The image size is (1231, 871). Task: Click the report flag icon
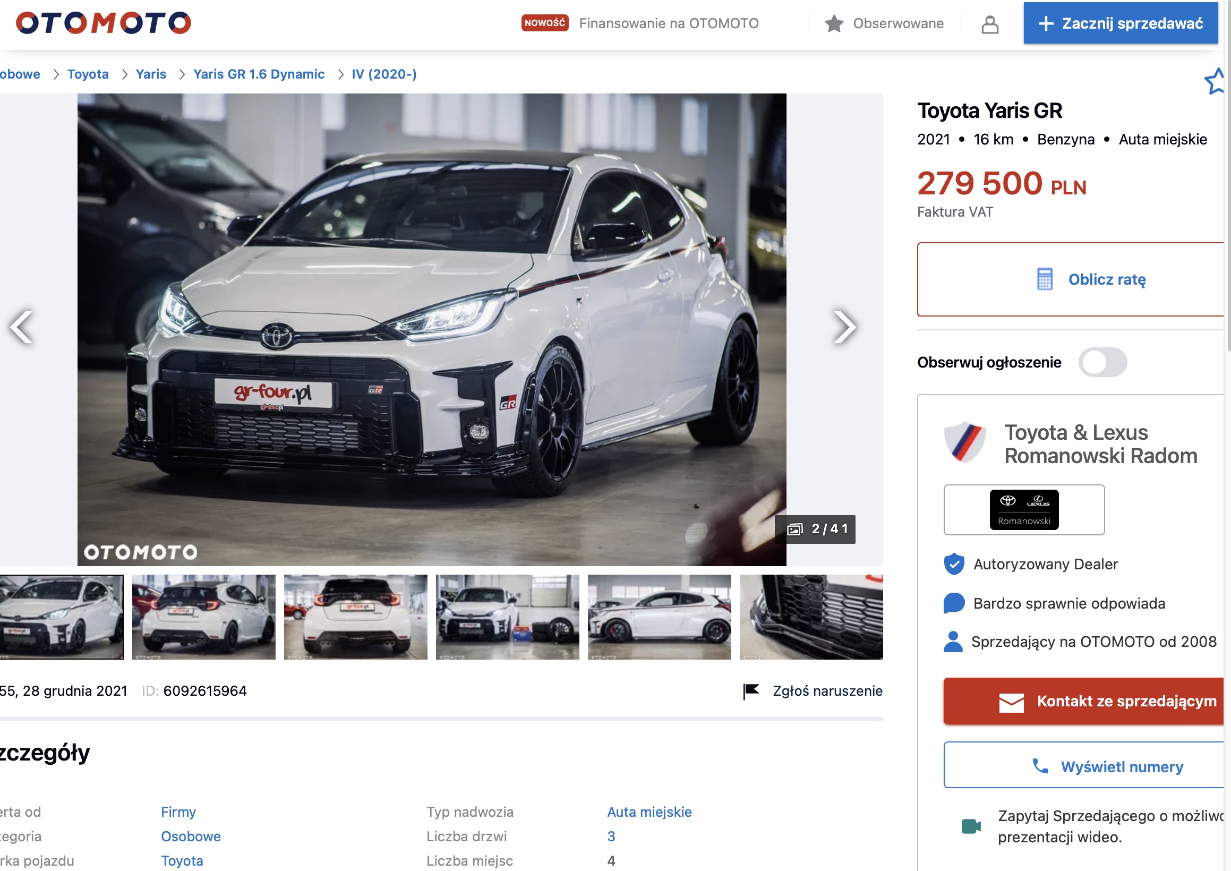751,691
